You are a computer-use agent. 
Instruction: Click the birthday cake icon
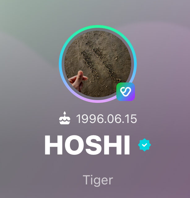pyautogui.click(x=65, y=118)
